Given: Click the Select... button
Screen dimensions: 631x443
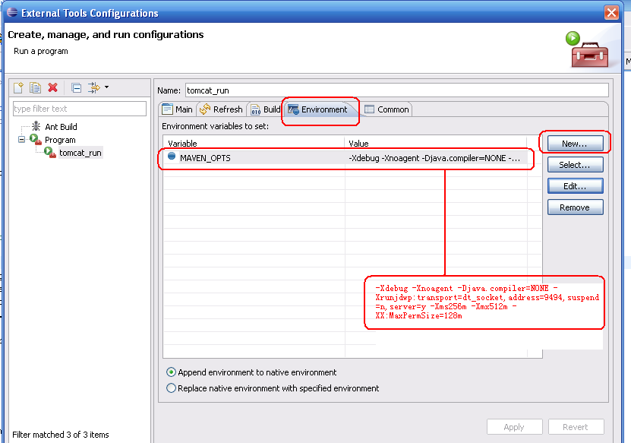Looking at the screenshot, I should (x=575, y=165).
